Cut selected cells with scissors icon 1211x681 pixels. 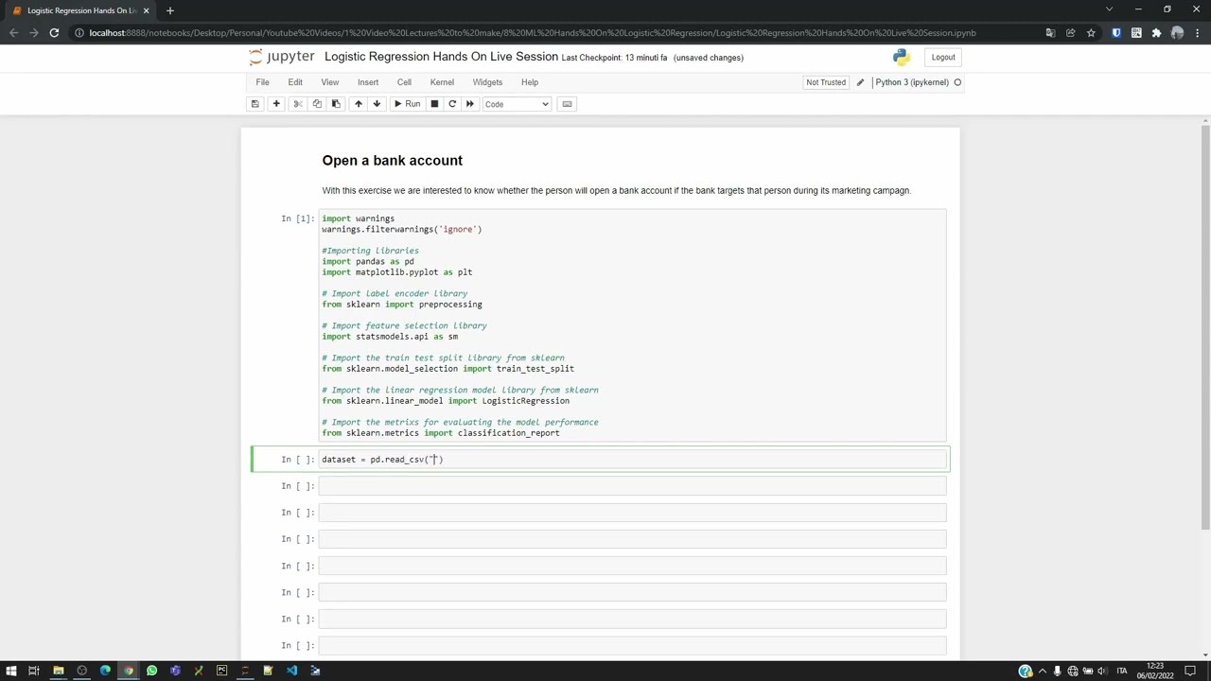(298, 104)
